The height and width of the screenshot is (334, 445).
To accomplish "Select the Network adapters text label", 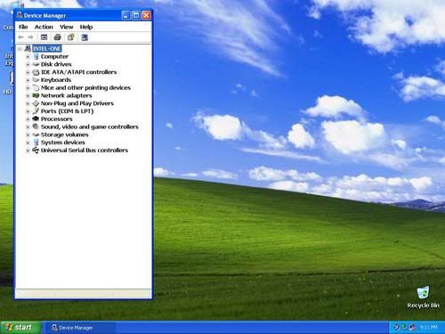I will [x=66, y=95].
